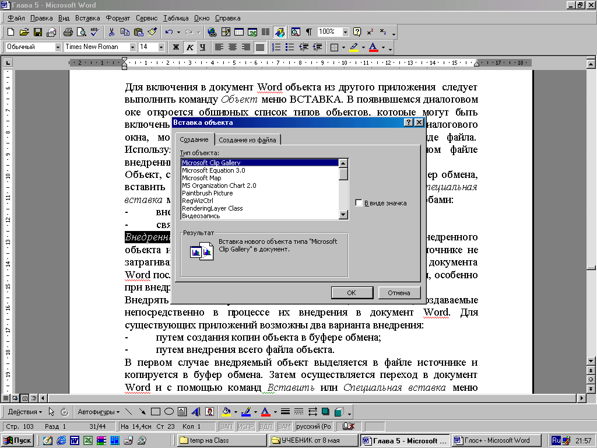This screenshot has width=597, height=448.
Task: Click the font color red A button
Action: click(x=373, y=47)
